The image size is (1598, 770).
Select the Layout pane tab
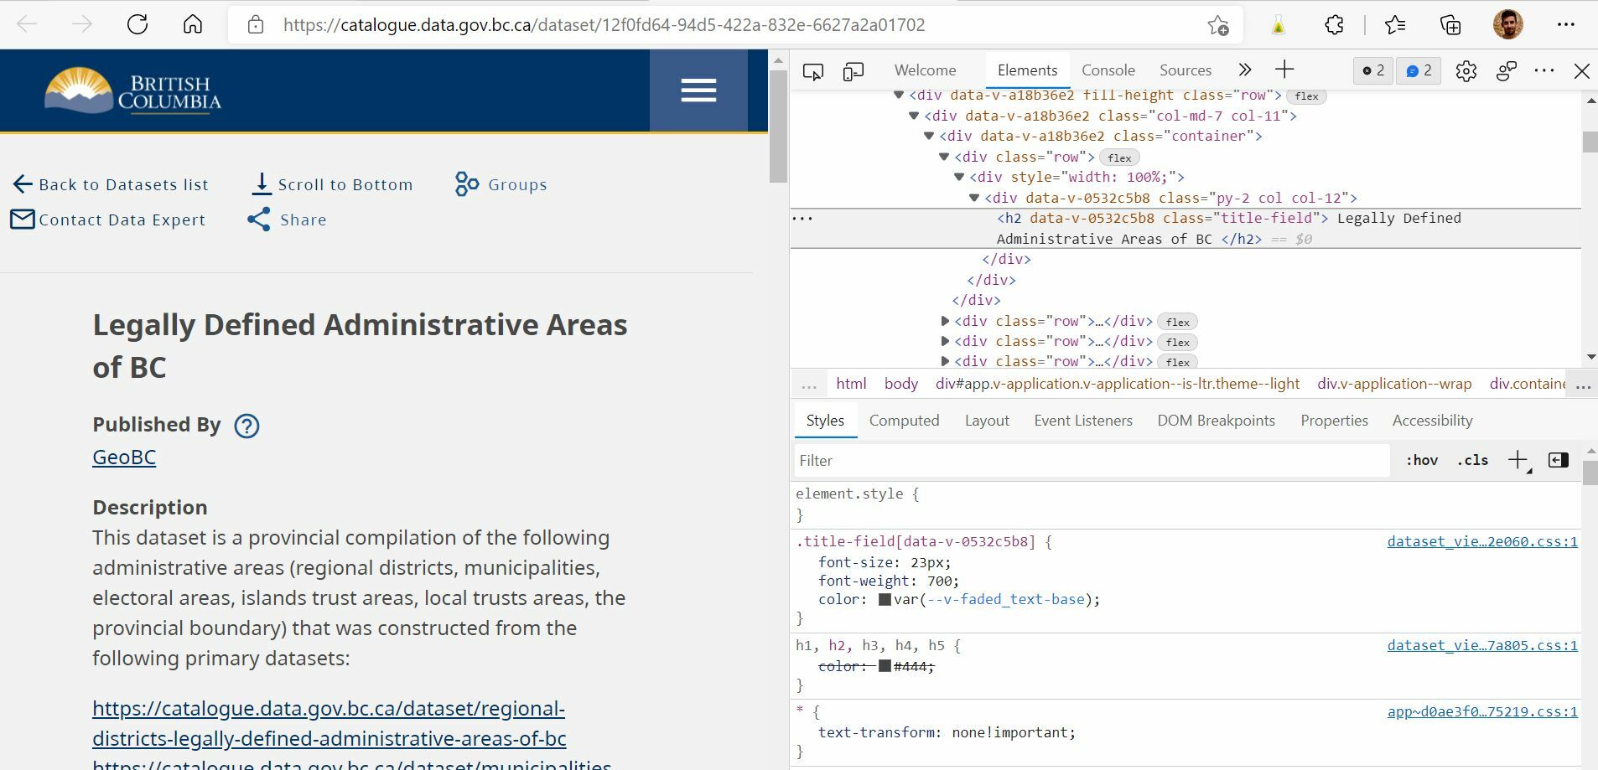pos(987,421)
